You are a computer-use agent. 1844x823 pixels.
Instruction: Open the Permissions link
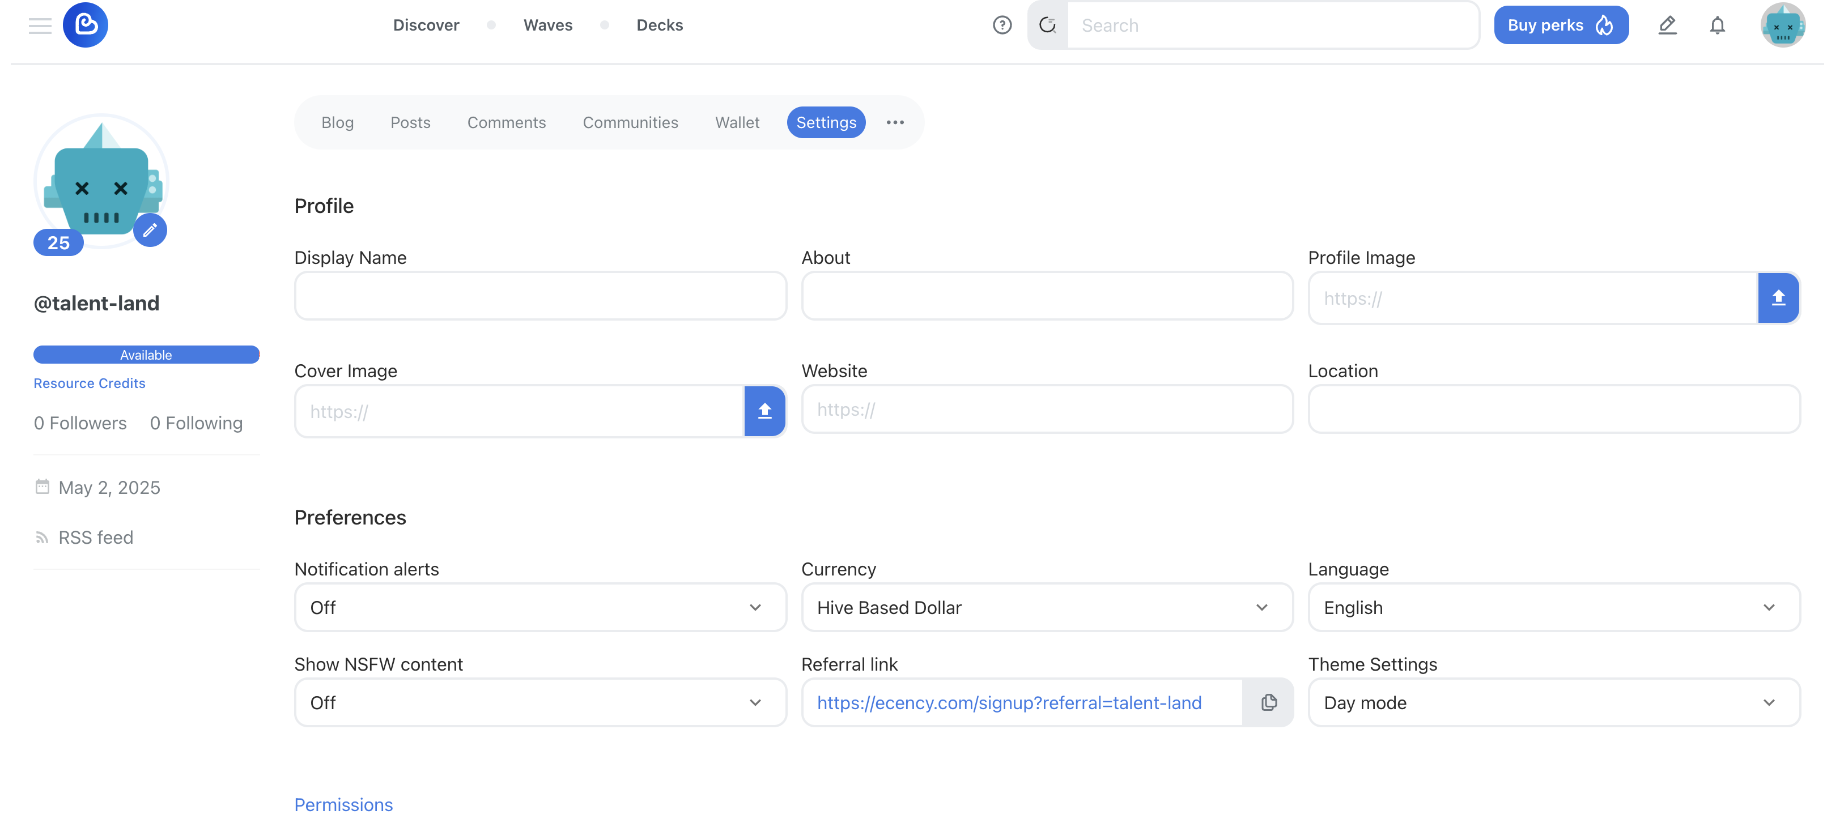343,804
